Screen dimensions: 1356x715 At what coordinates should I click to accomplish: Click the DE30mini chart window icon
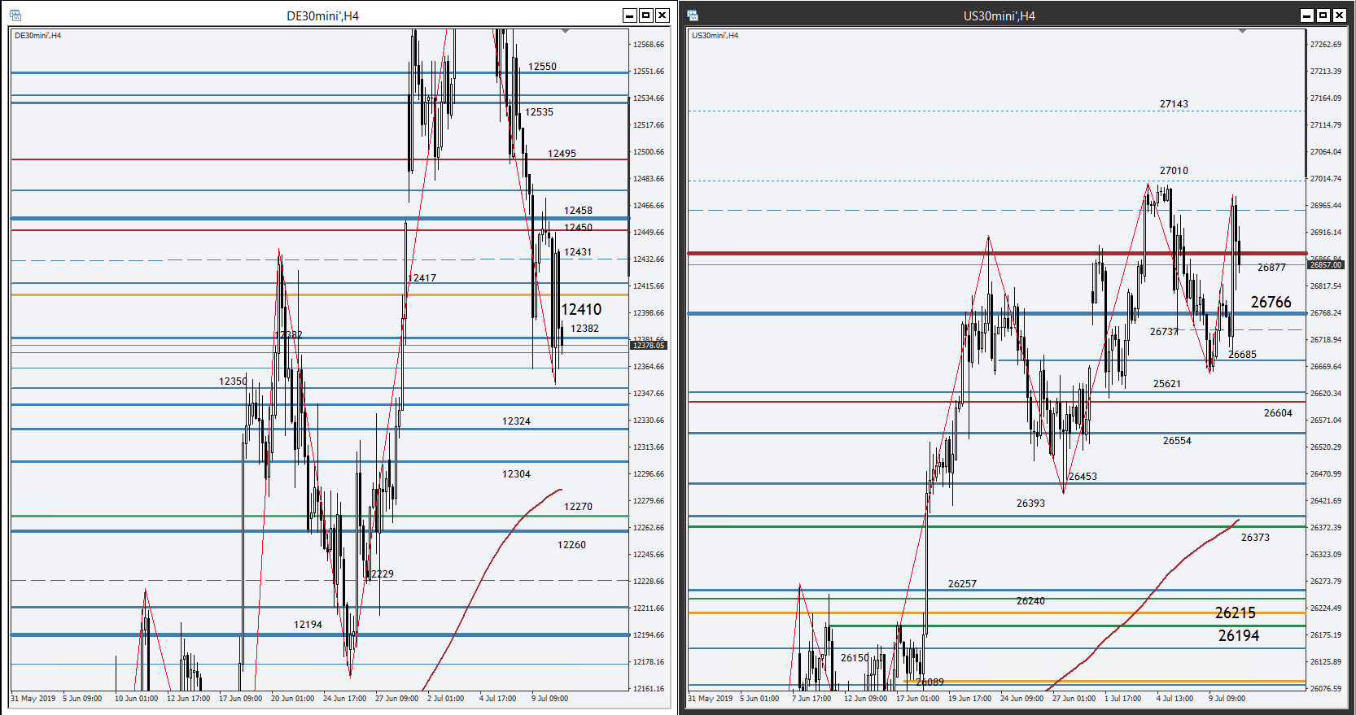(x=15, y=15)
